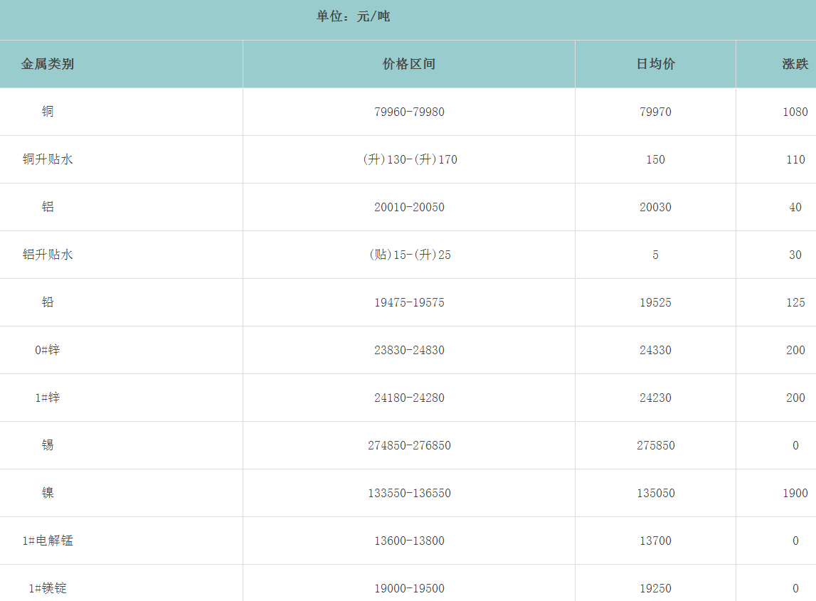
Task: Click the 铝升贴水 row label
Action: click(48, 255)
